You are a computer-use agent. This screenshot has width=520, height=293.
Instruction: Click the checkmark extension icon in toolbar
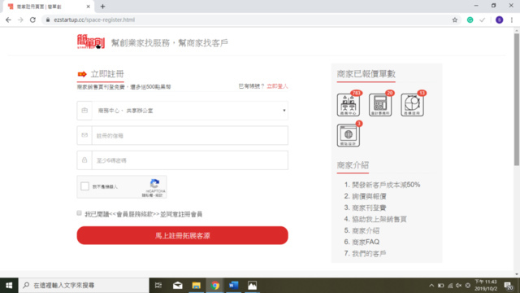pyautogui.click(x=482, y=20)
